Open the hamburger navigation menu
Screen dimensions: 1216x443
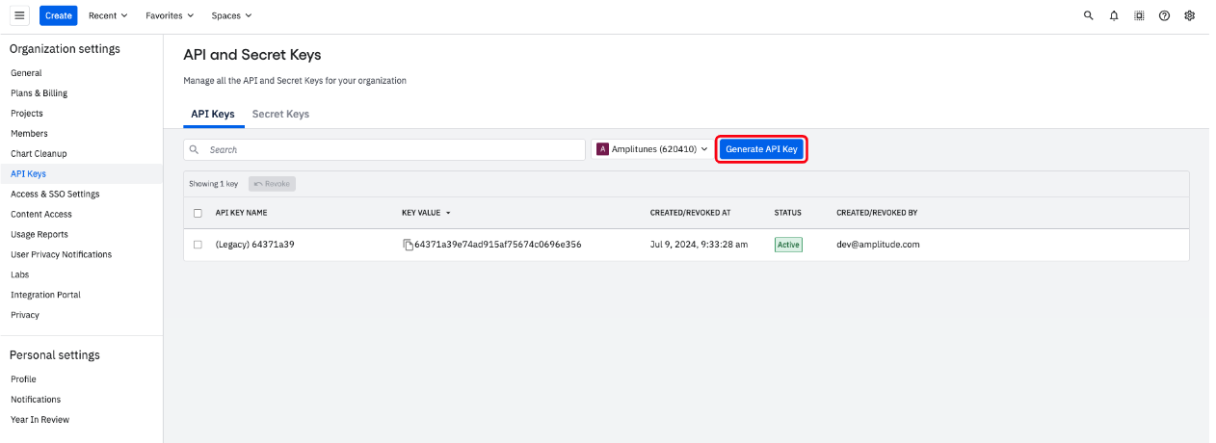point(19,15)
